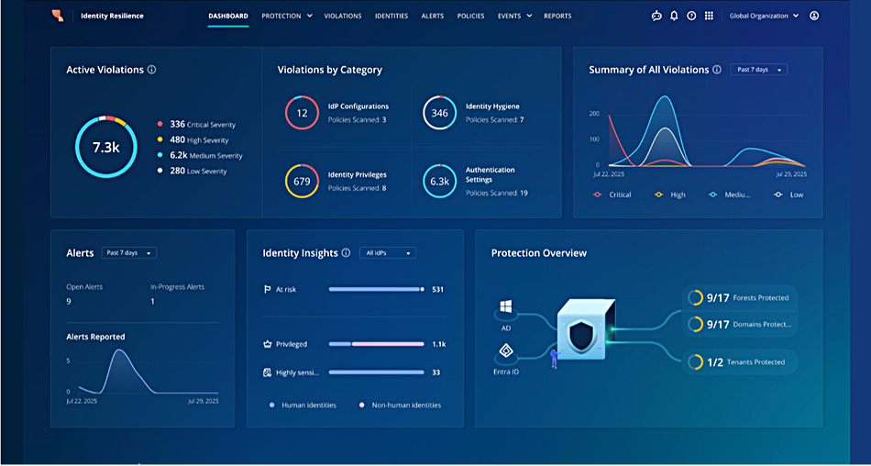Screen dimensions: 871x466
Task: Open the All IdPs filter dropdown
Action: coord(389,253)
